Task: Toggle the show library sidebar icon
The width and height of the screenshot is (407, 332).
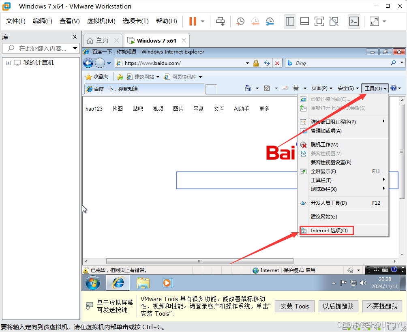Action: [x=290, y=21]
